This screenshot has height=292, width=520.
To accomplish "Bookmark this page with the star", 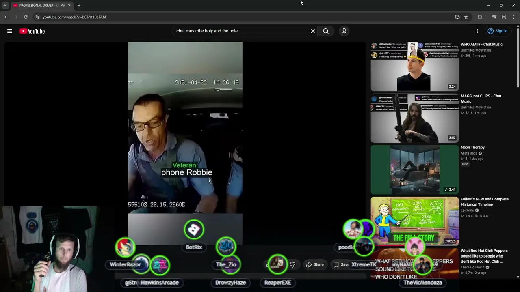I will tap(466, 17).
